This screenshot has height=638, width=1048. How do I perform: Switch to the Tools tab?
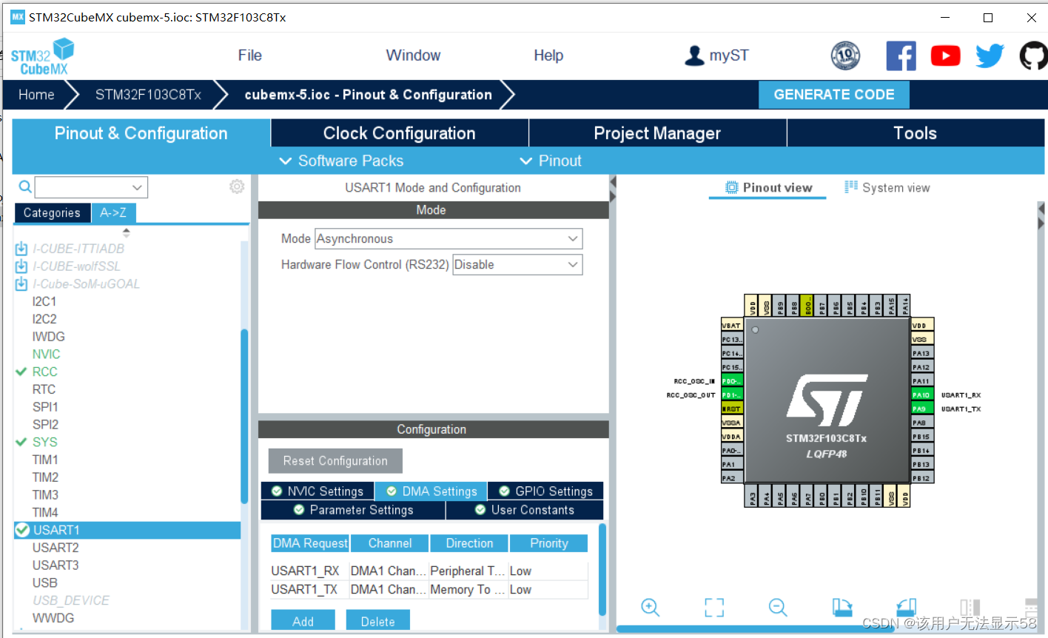click(916, 133)
